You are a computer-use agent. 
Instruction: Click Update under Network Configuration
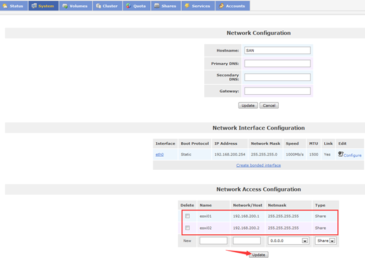pos(248,105)
